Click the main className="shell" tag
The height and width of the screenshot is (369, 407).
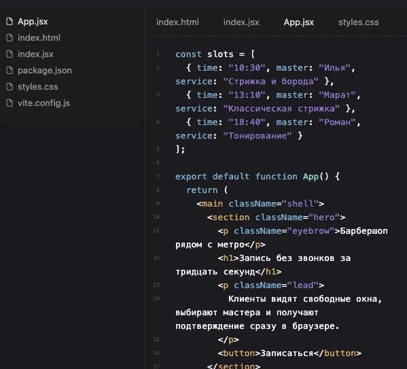coord(260,204)
